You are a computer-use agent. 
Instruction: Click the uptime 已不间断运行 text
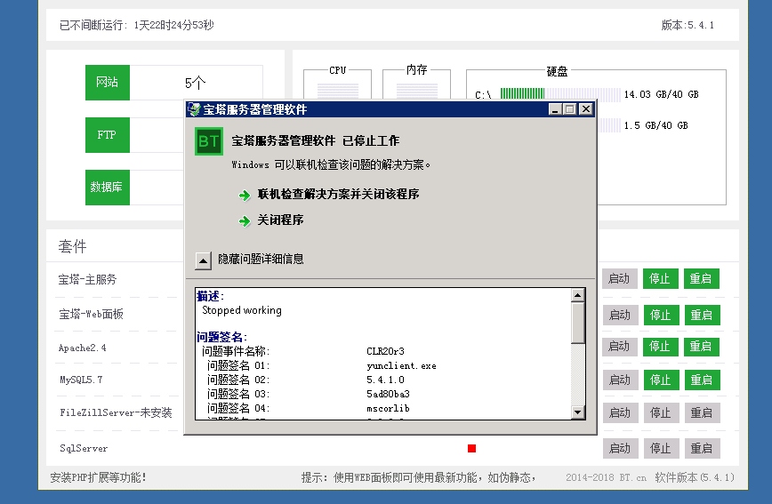[136, 25]
